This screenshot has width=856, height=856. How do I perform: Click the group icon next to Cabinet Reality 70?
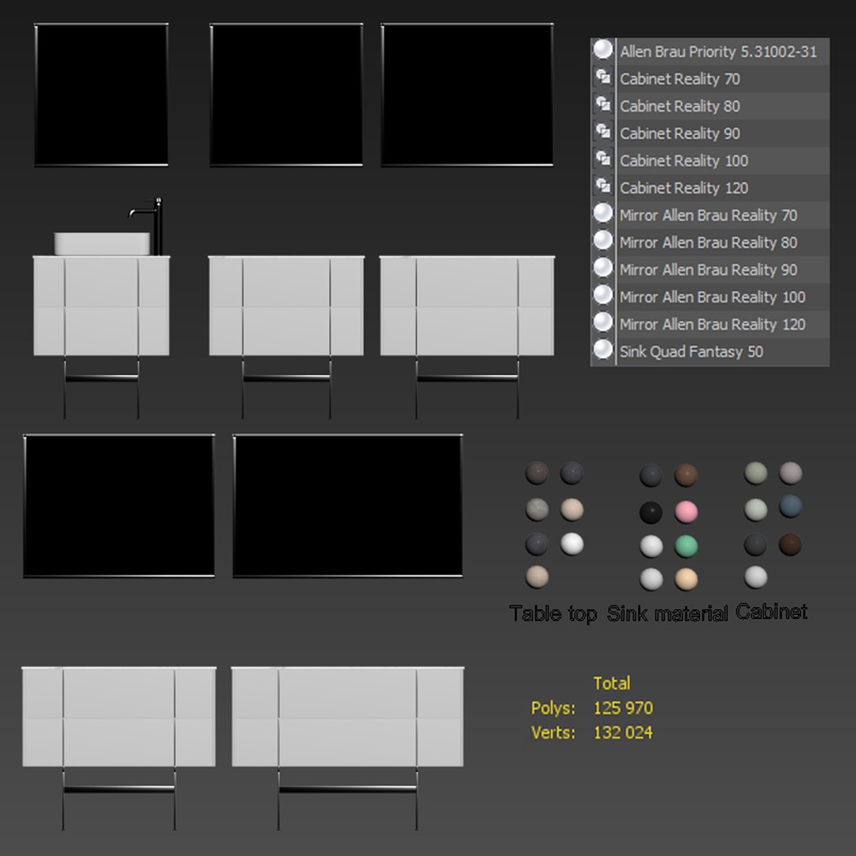click(x=603, y=77)
